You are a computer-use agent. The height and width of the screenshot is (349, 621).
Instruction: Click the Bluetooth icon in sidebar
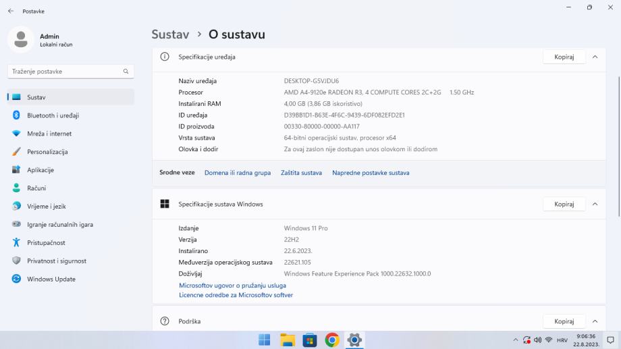point(16,115)
